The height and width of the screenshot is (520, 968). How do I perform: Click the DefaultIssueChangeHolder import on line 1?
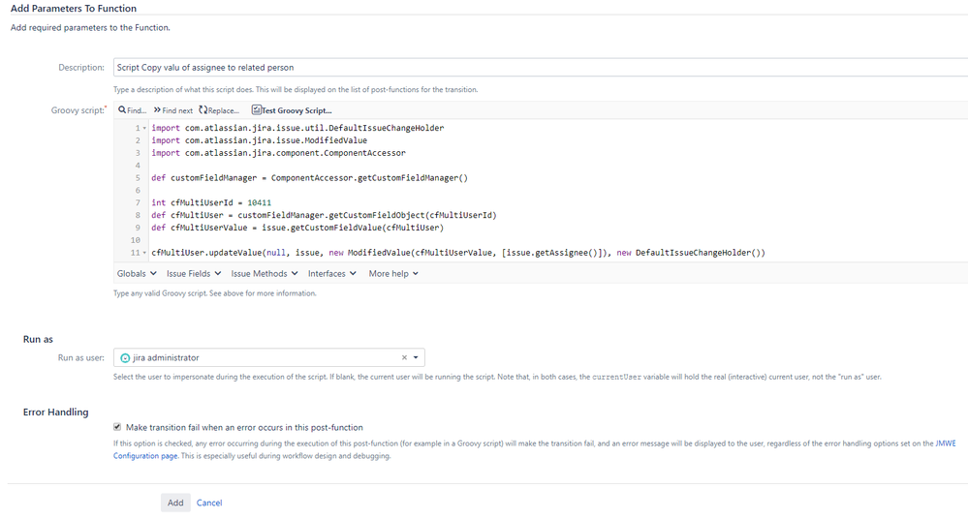click(x=297, y=128)
